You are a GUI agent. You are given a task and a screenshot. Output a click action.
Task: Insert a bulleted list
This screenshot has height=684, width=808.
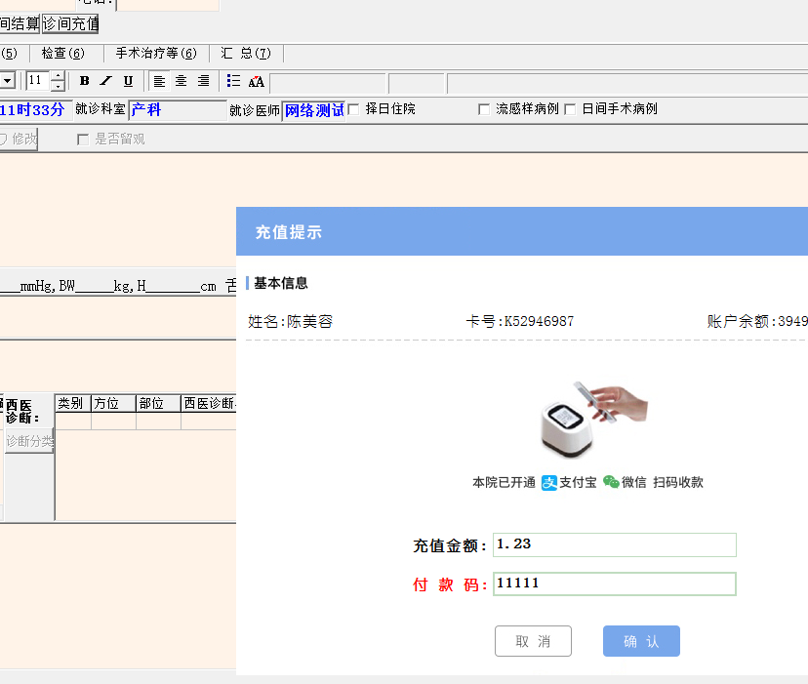233,81
